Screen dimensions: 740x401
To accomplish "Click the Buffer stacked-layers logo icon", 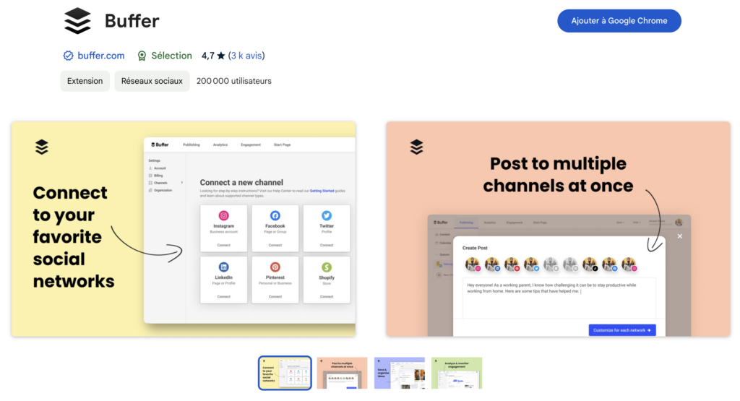I will tap(77, 21).
